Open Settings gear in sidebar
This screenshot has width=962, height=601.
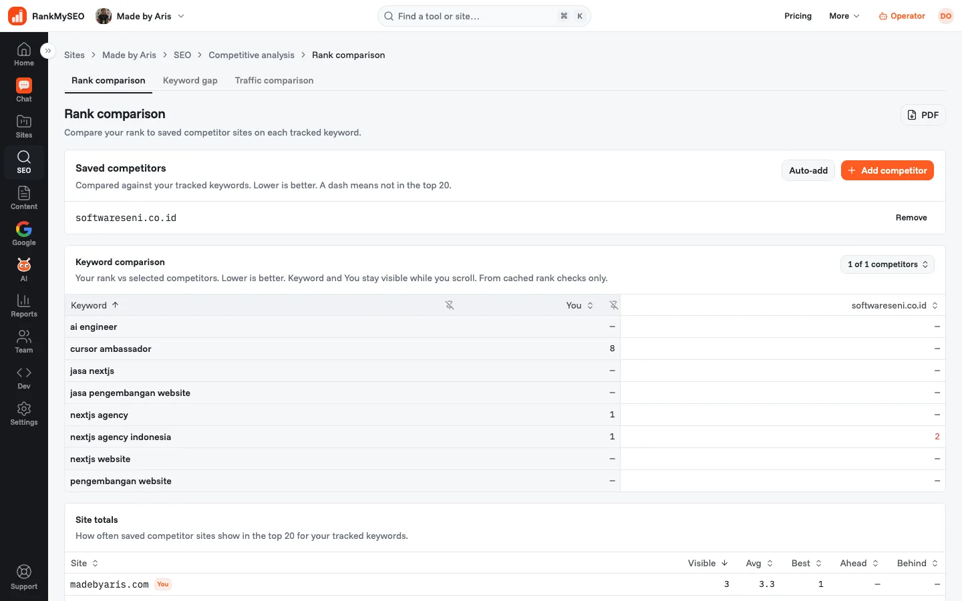tap(24, 414)
